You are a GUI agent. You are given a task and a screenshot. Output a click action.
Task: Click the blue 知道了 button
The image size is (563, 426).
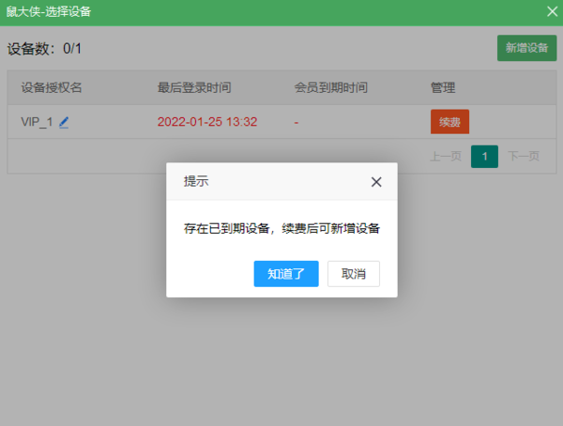tap(286, 273)
